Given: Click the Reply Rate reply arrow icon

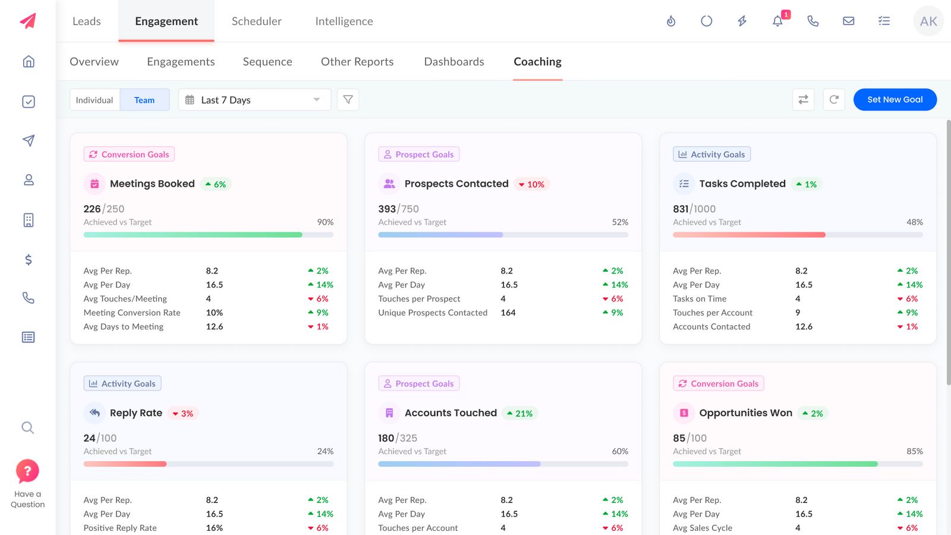Looking at the screenshot, I should coord(95,413).
